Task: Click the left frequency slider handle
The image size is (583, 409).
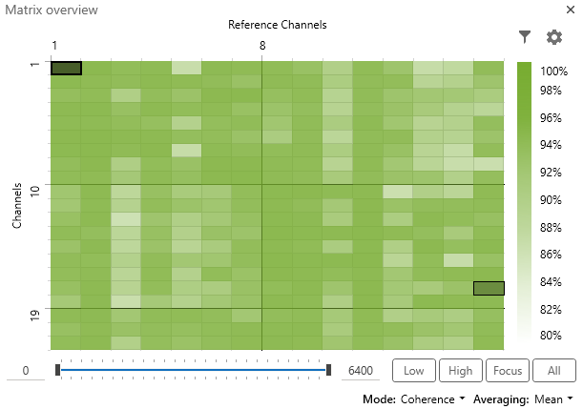Action: [x=58, y=370]
